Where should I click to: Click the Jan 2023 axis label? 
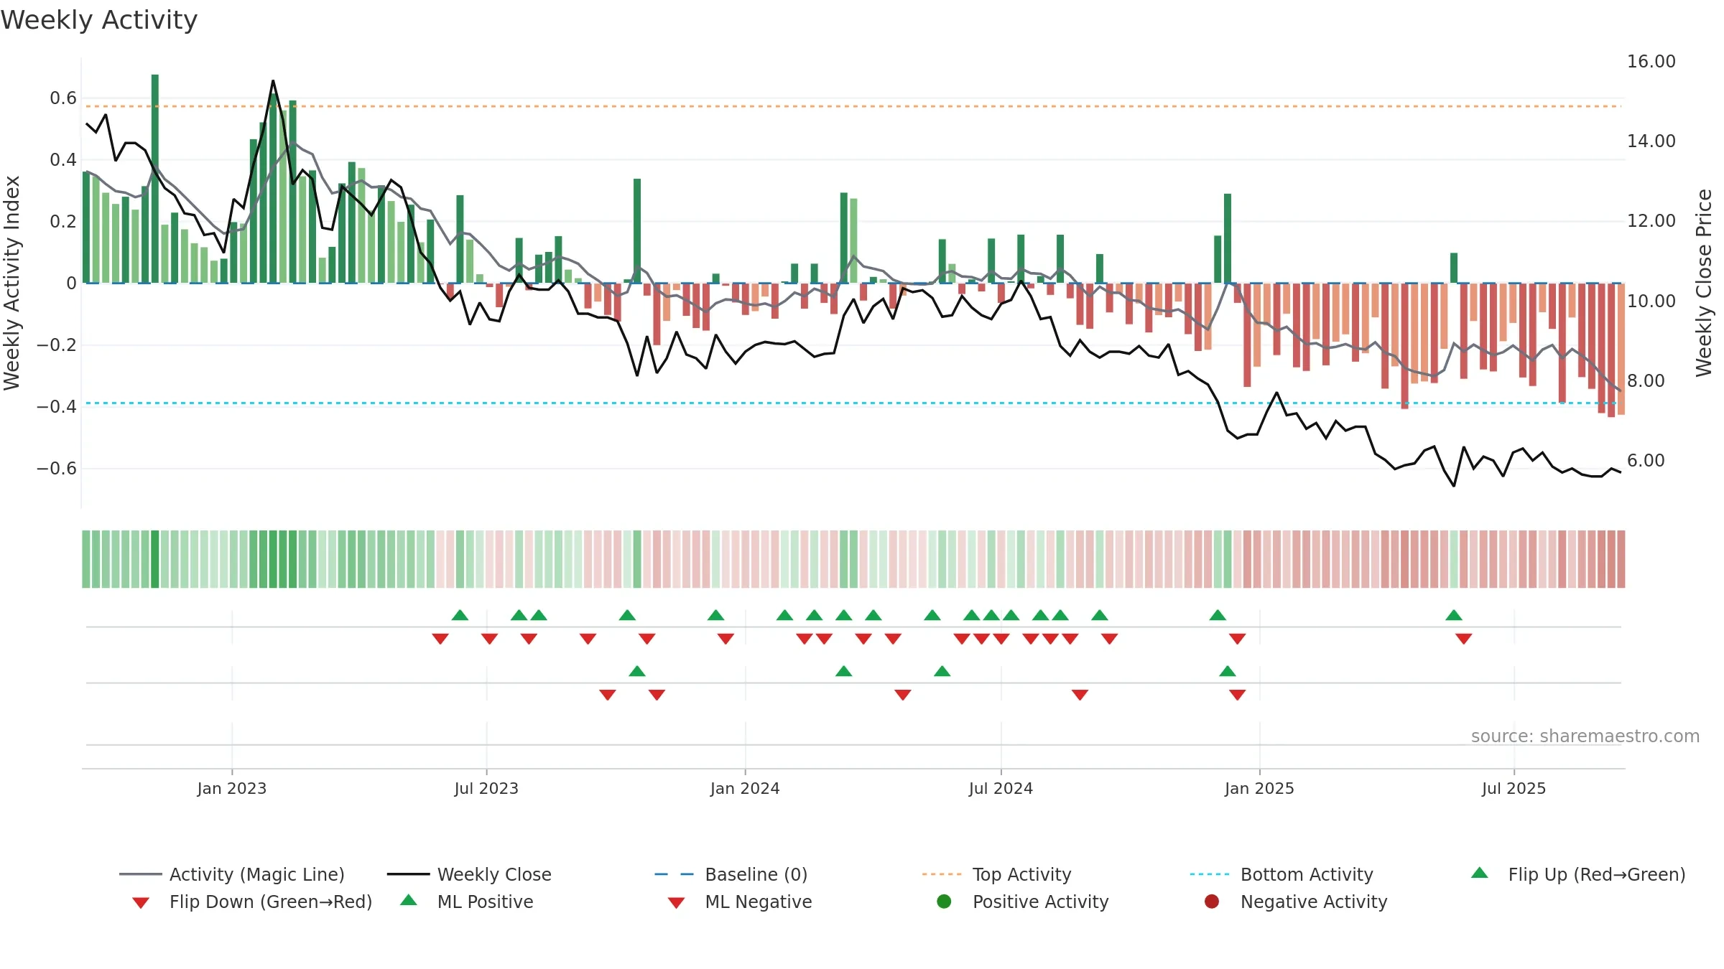point(232,788)
